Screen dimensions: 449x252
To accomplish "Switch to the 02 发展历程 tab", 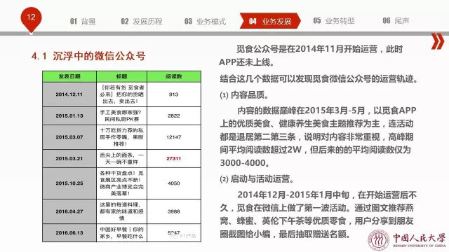I will tap(142, 22).
